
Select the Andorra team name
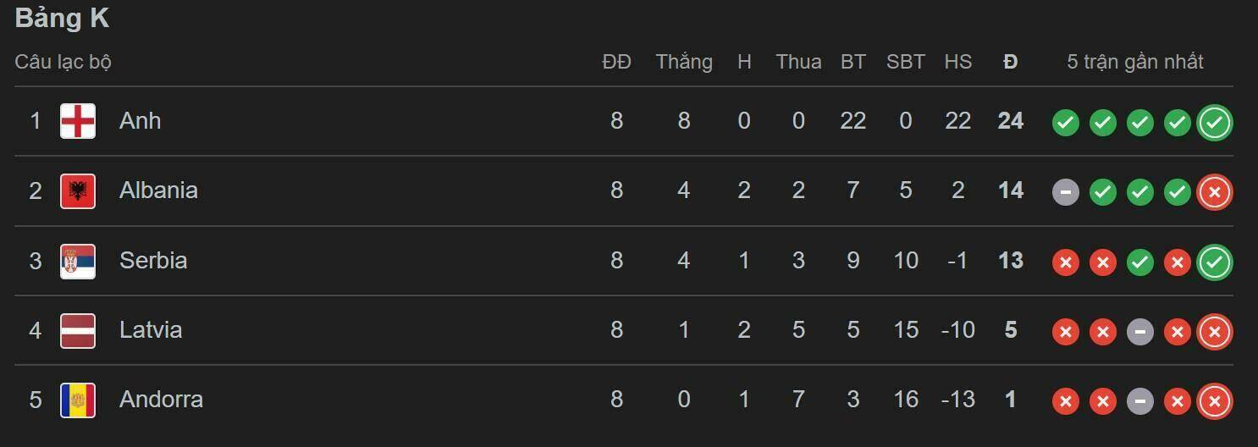click(161, 400)
